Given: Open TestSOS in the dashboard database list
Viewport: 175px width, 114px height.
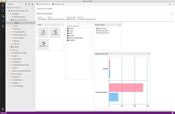Looking at the screenshot, I should [x=72, y=40].
